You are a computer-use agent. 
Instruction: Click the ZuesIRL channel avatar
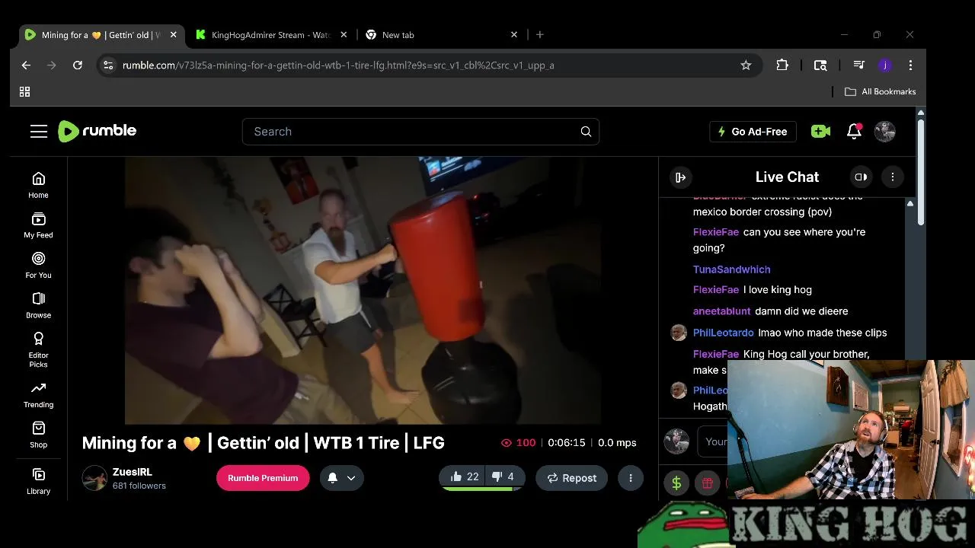tap(94, 478)
